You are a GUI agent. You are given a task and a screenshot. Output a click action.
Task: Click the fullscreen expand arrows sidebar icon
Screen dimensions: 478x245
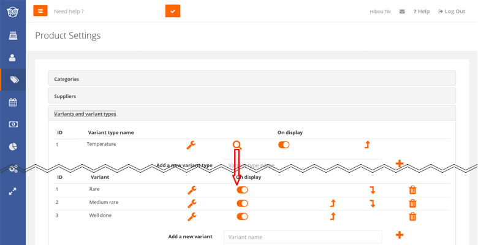[12, 192]
